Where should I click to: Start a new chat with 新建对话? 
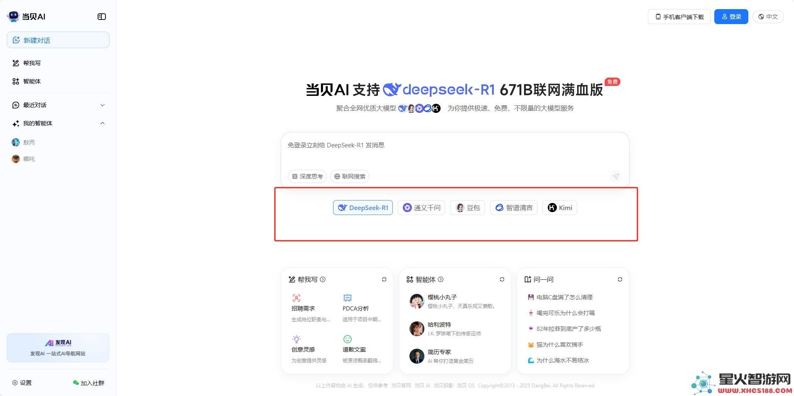tap(58, 40)
